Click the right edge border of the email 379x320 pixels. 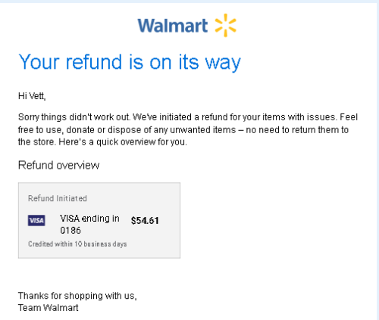point(377,161)
